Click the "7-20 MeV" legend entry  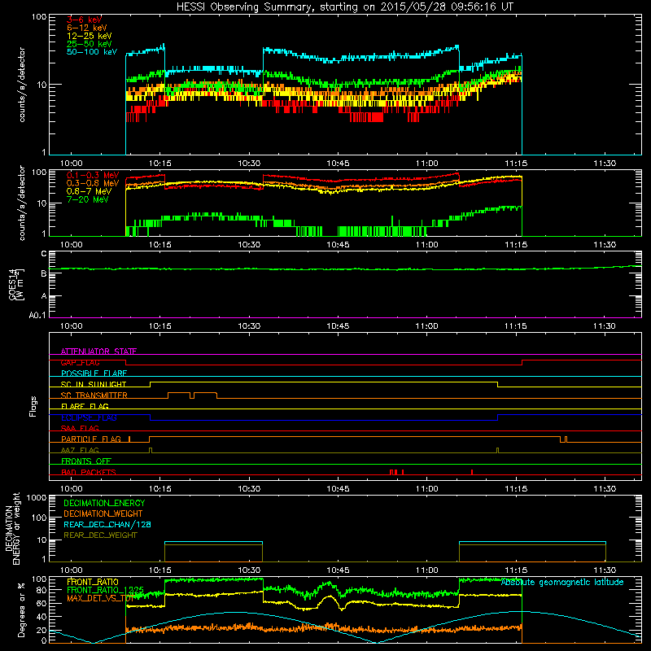[x=88, y=199]
